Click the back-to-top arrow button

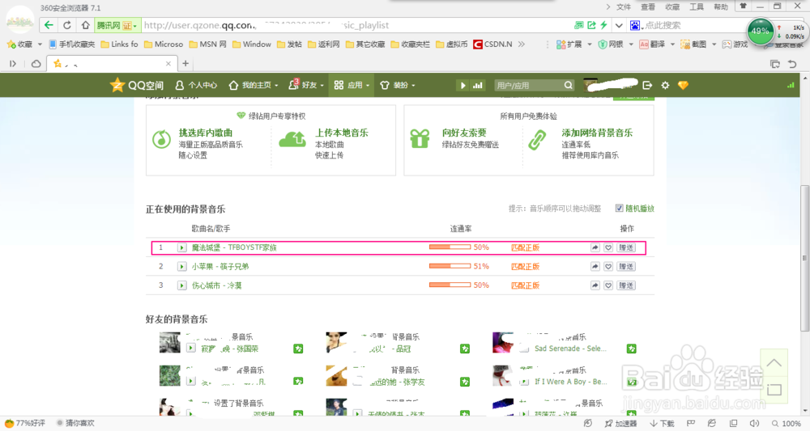click(774, 363)
